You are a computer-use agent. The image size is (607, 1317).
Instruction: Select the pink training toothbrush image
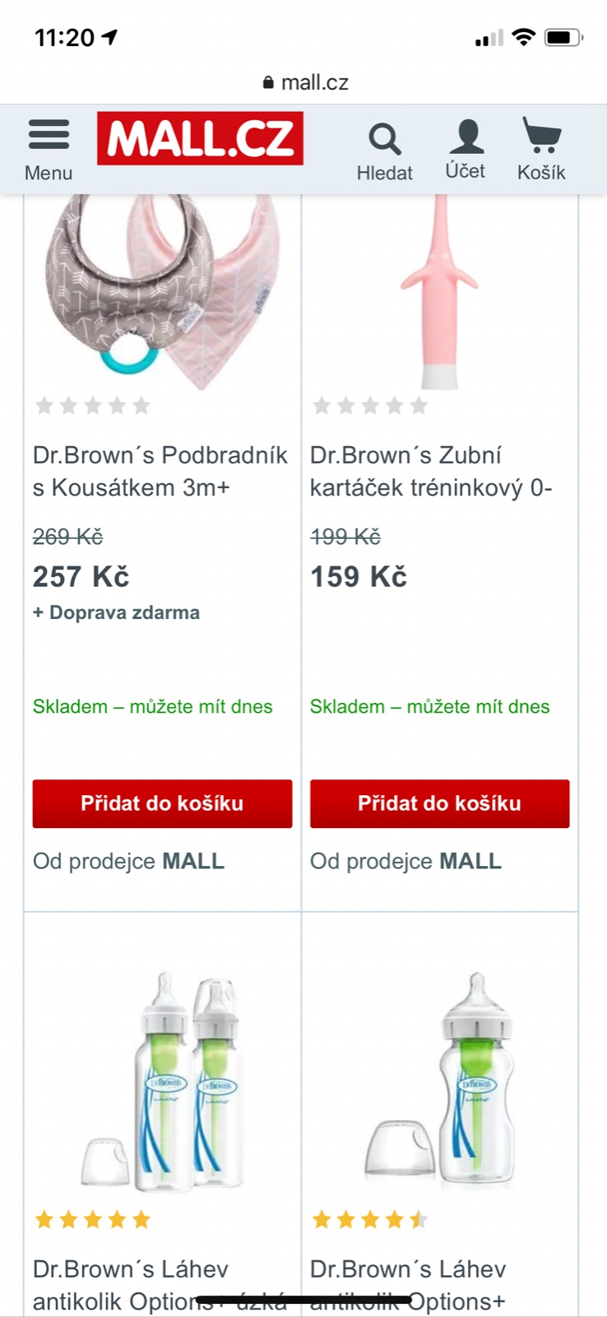pos(439,292)
